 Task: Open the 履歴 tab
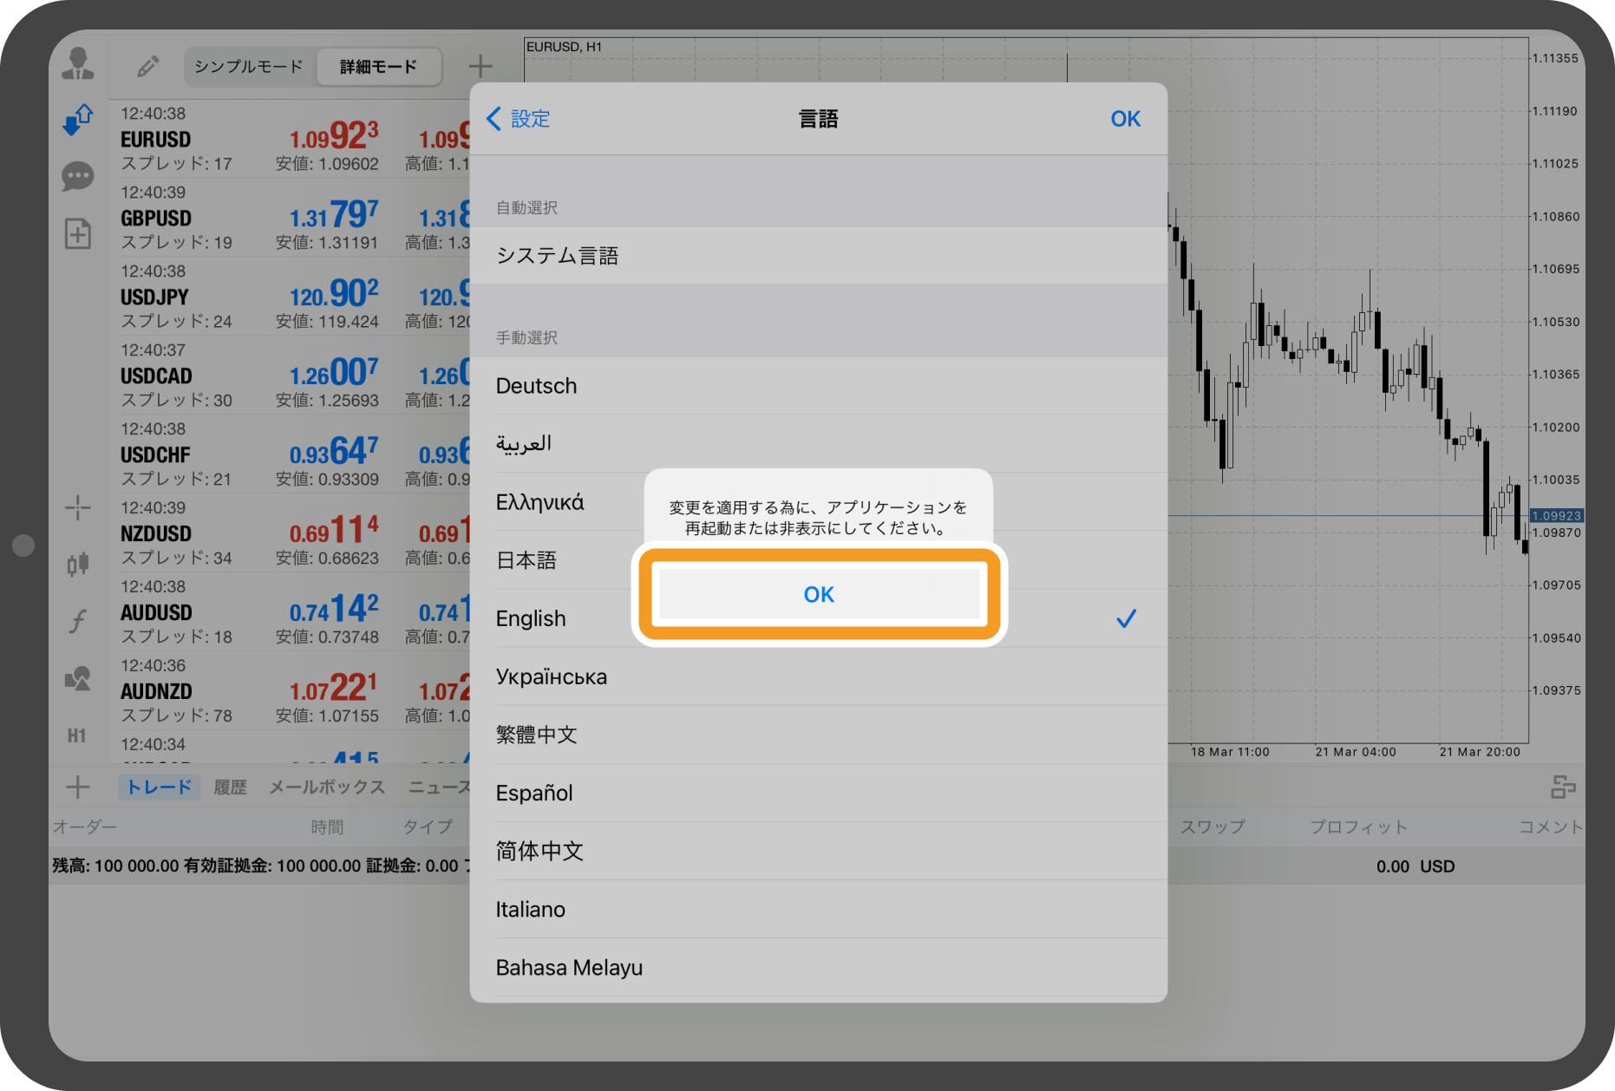tap(229, 786)
